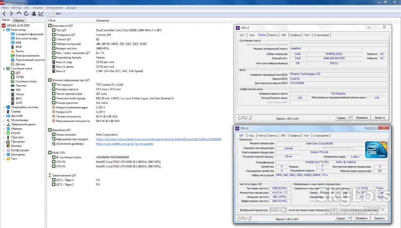Open Сервис dropdown arrow in CPU-Z mainboard window

point(350,118)
